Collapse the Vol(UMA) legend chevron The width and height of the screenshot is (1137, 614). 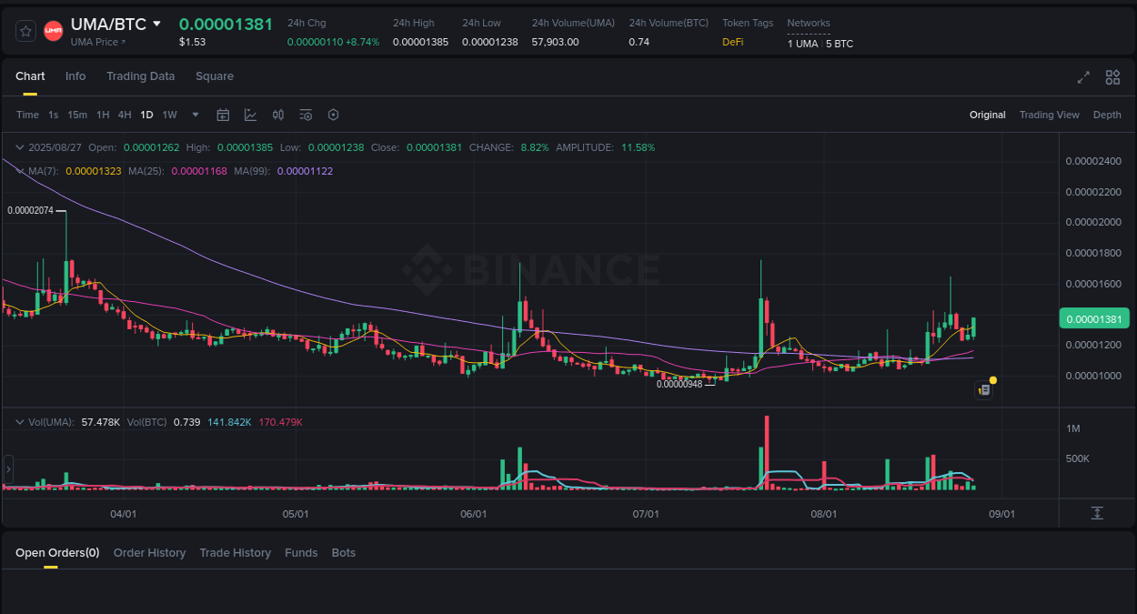tap(19, 422)
